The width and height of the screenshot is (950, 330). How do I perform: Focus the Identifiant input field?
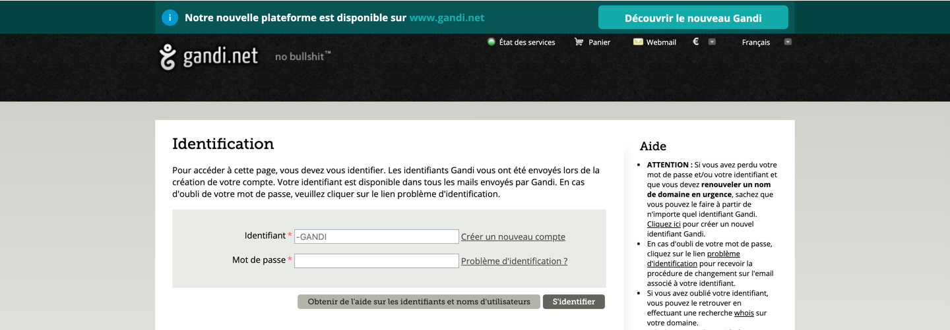[x=377, y=236]
